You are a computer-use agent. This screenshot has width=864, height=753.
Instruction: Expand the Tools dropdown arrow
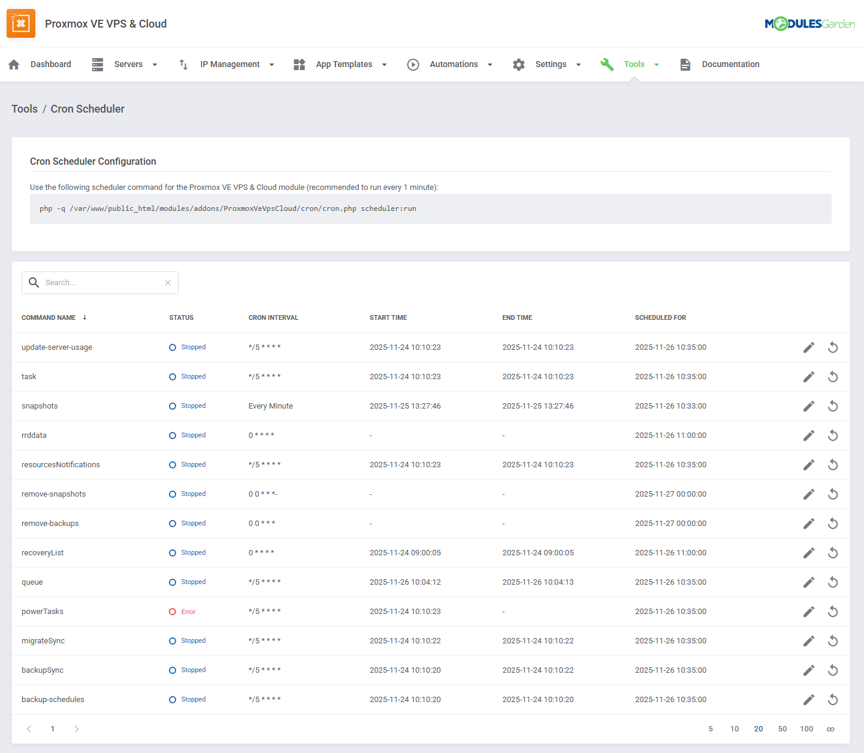click(x=656, y=65)
